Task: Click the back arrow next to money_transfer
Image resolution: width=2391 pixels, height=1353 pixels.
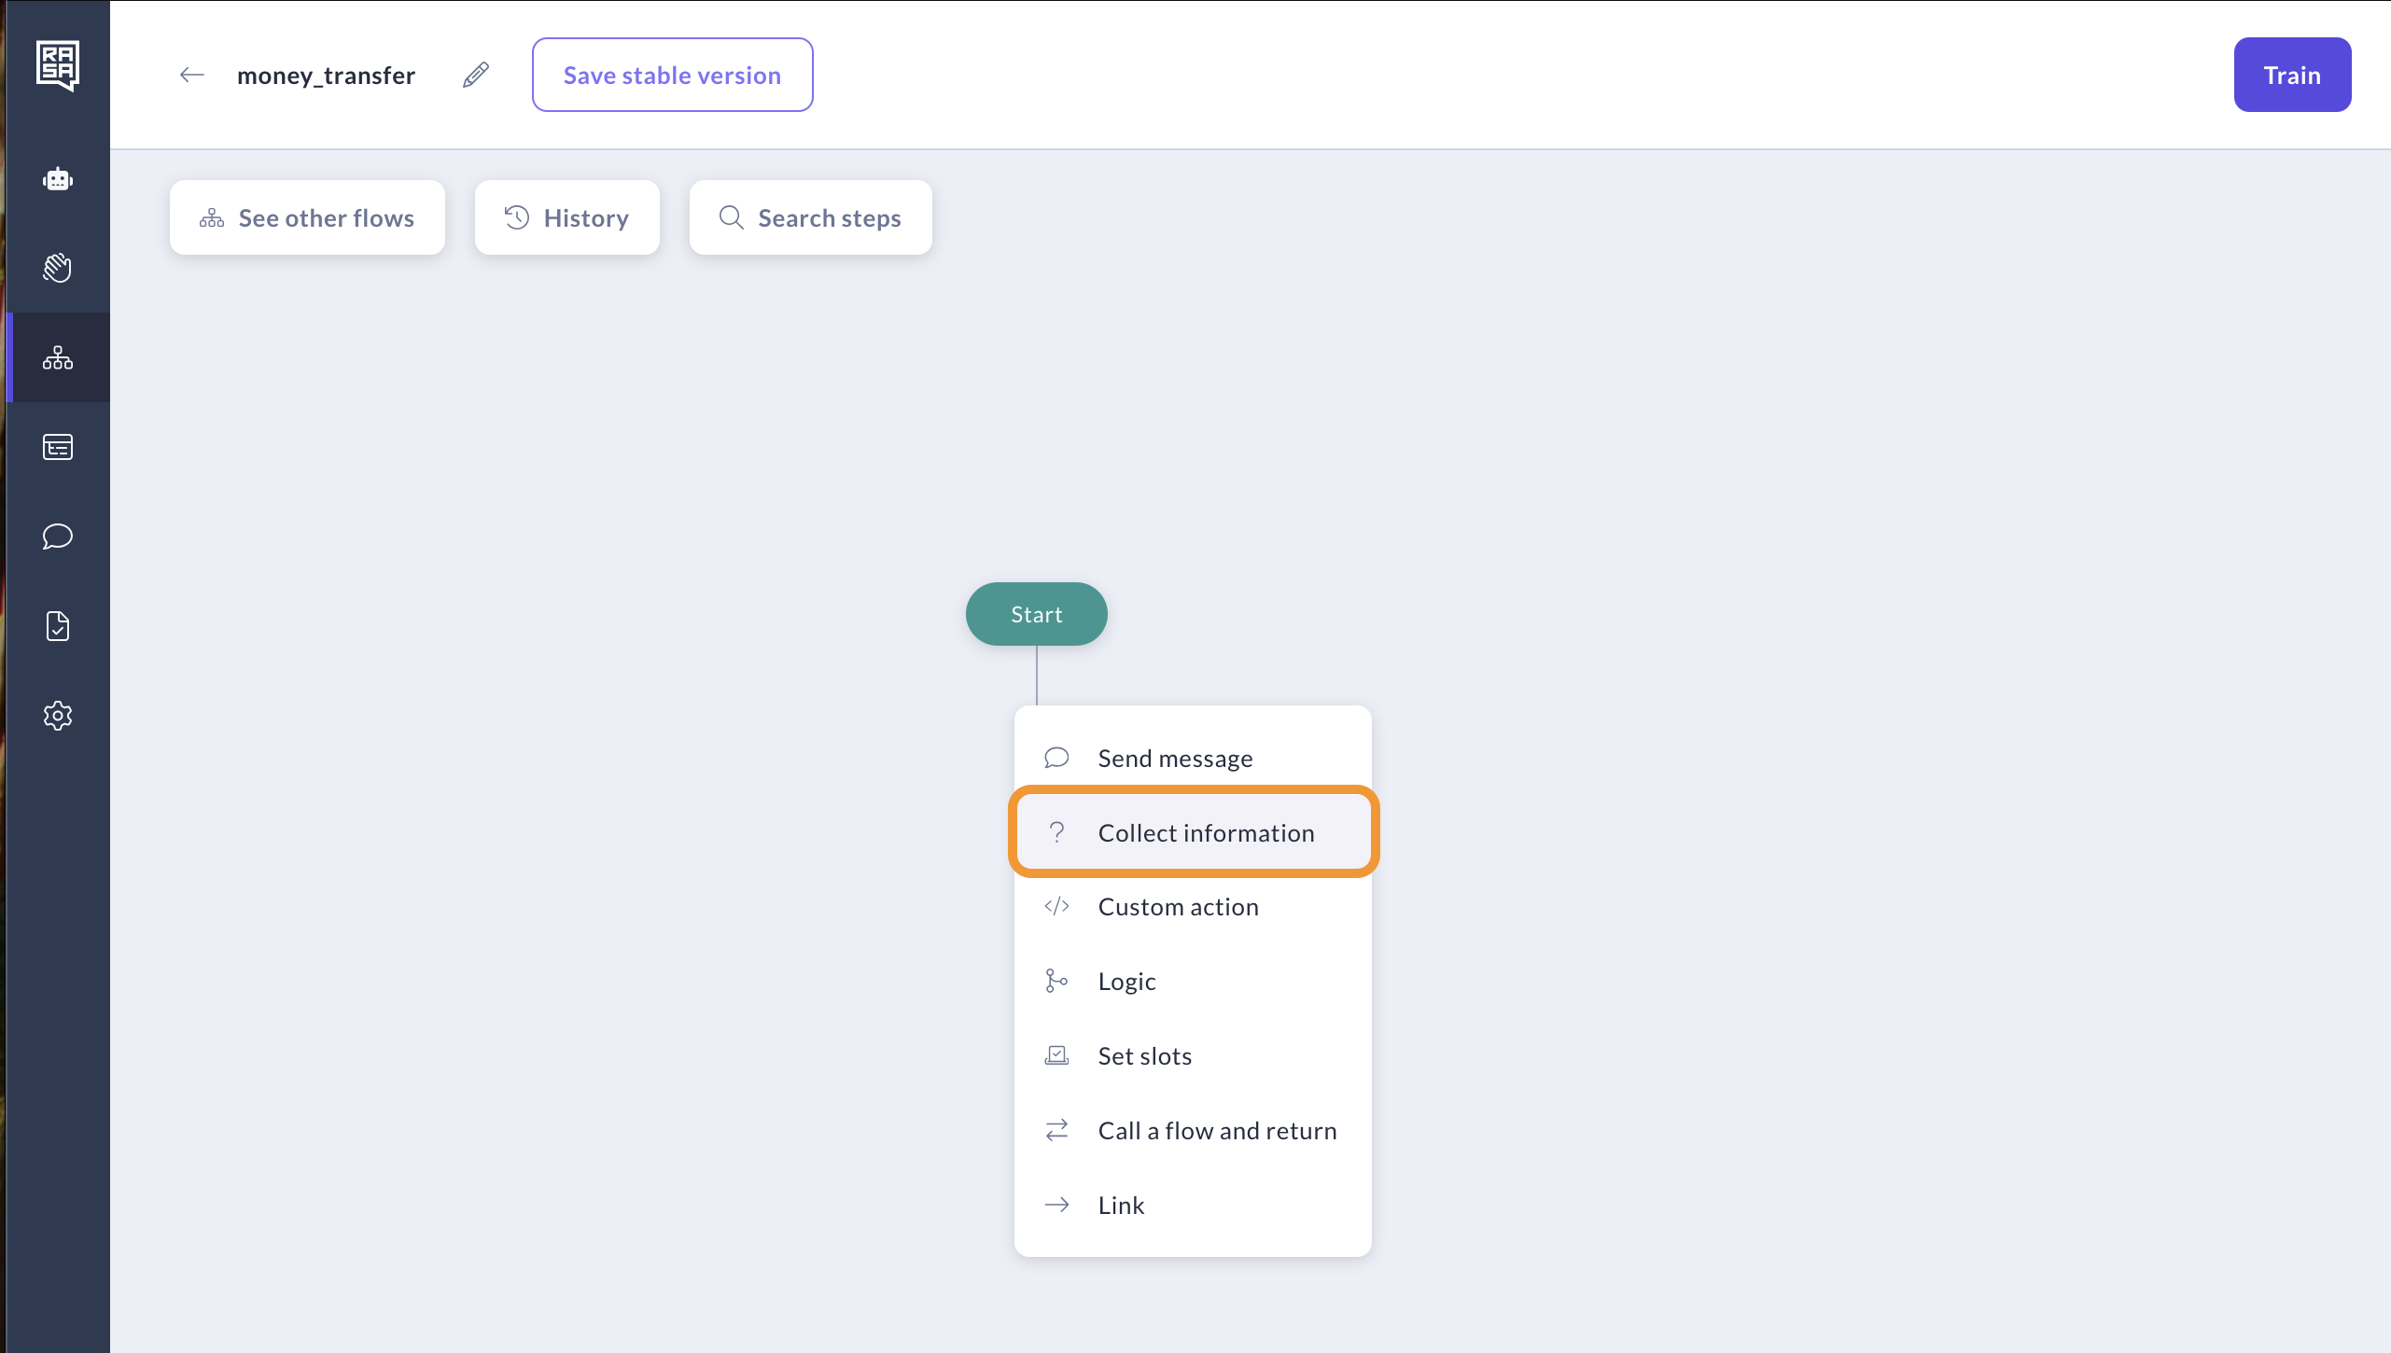Action: pyautogui.click(x=191, y=75)
